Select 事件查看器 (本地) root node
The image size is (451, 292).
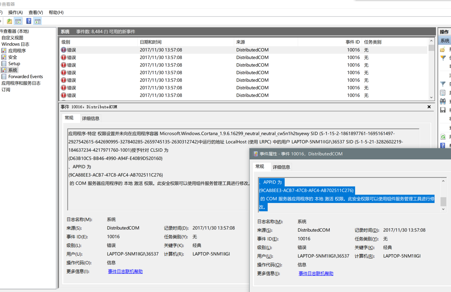14,31
